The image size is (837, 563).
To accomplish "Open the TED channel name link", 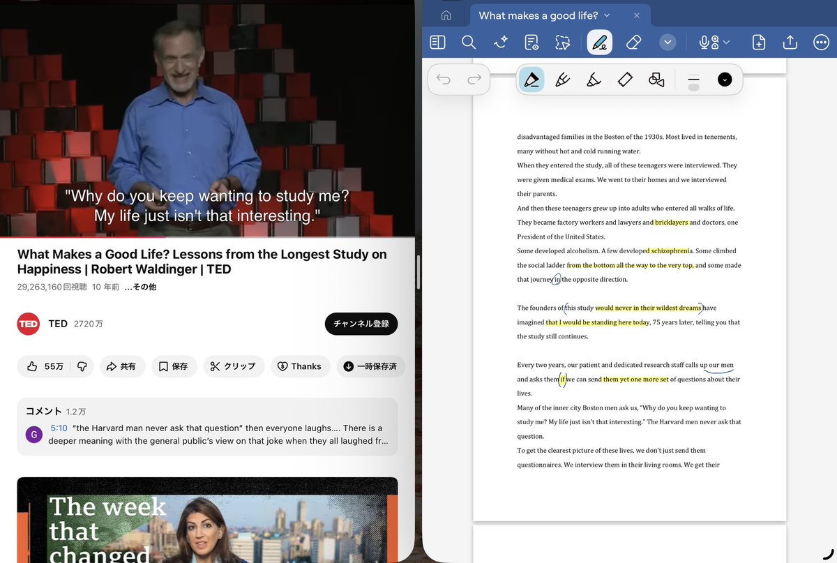I will [x=58, y=324].
